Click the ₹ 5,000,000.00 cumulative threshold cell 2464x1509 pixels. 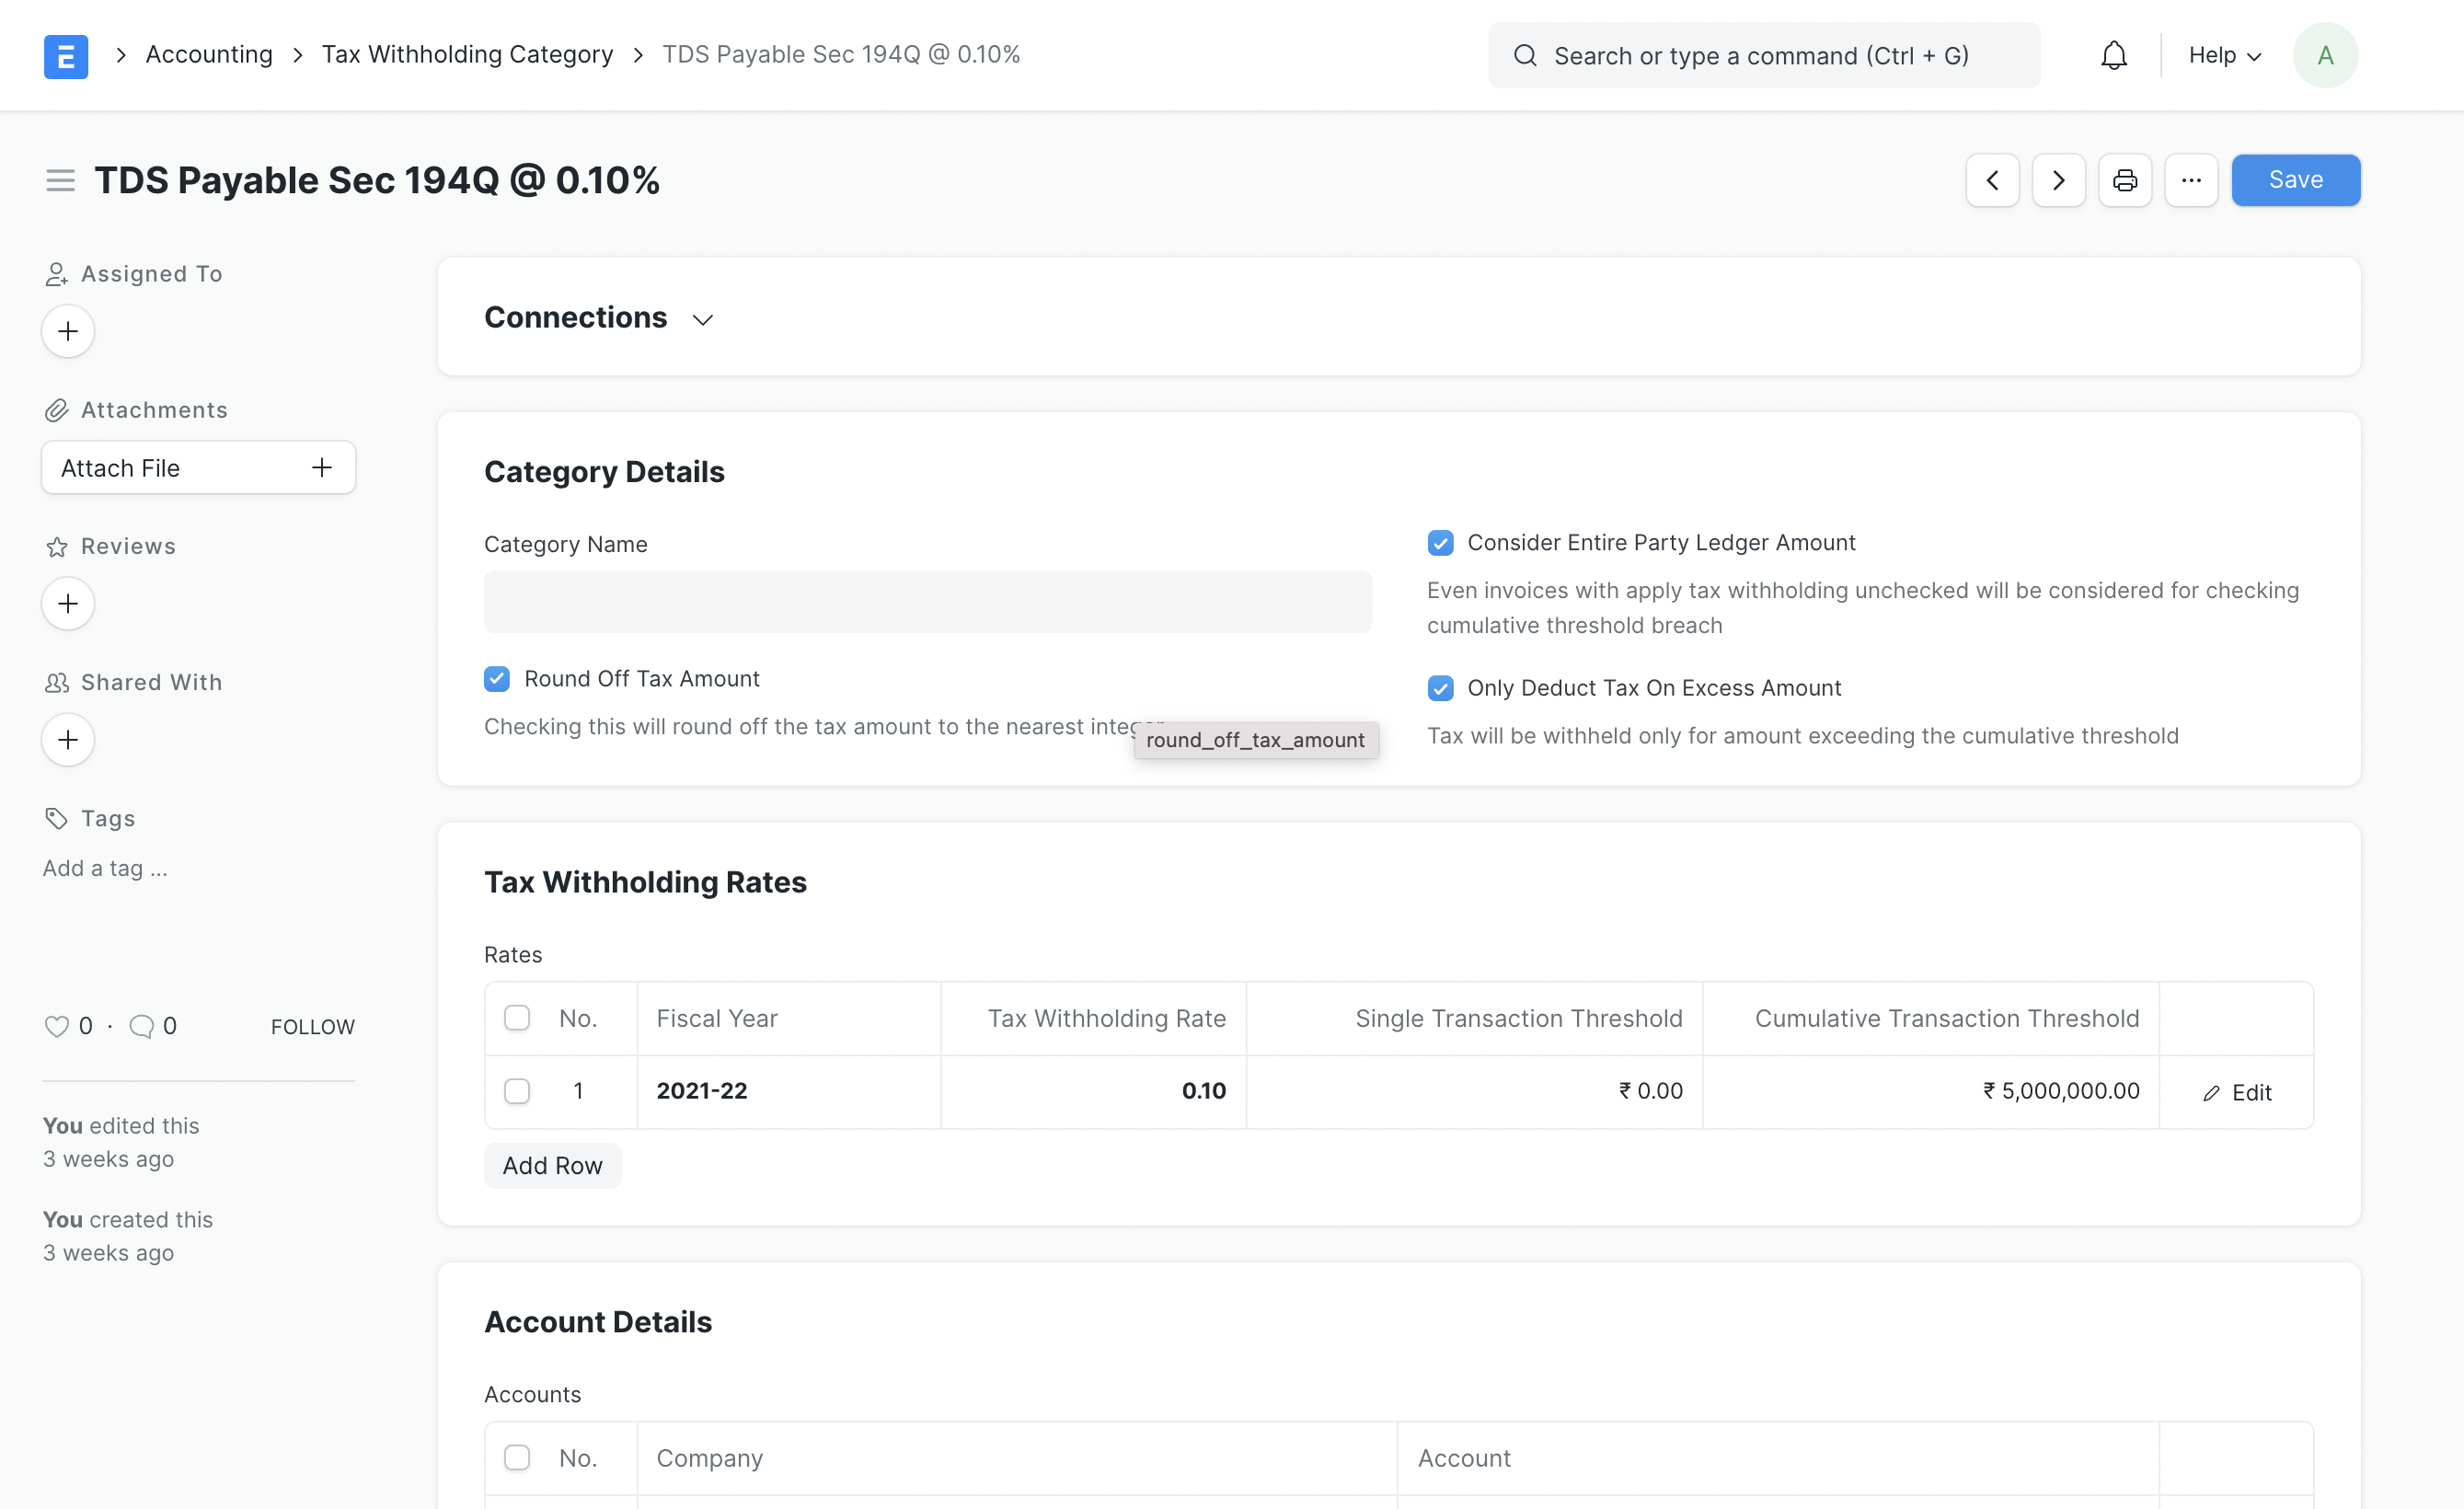[1930, 1091]
